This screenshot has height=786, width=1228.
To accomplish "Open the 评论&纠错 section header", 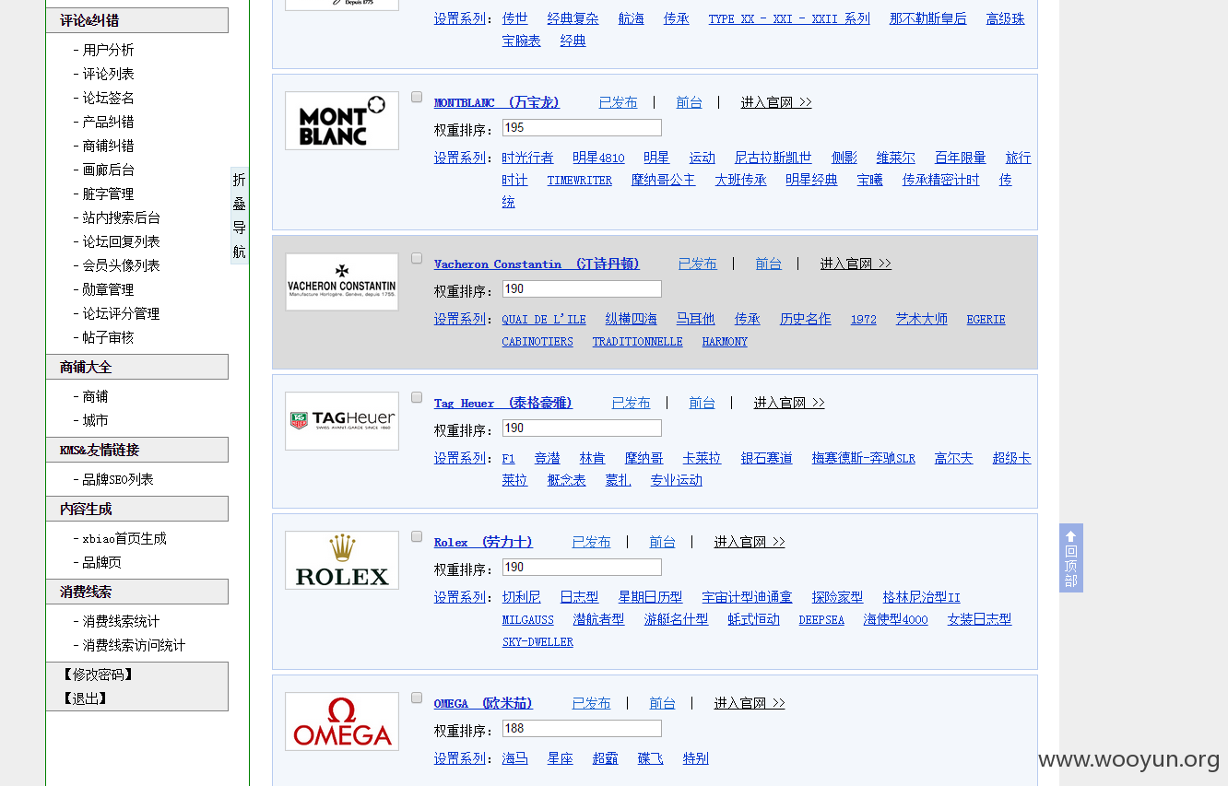I will [x=137, y=20].
